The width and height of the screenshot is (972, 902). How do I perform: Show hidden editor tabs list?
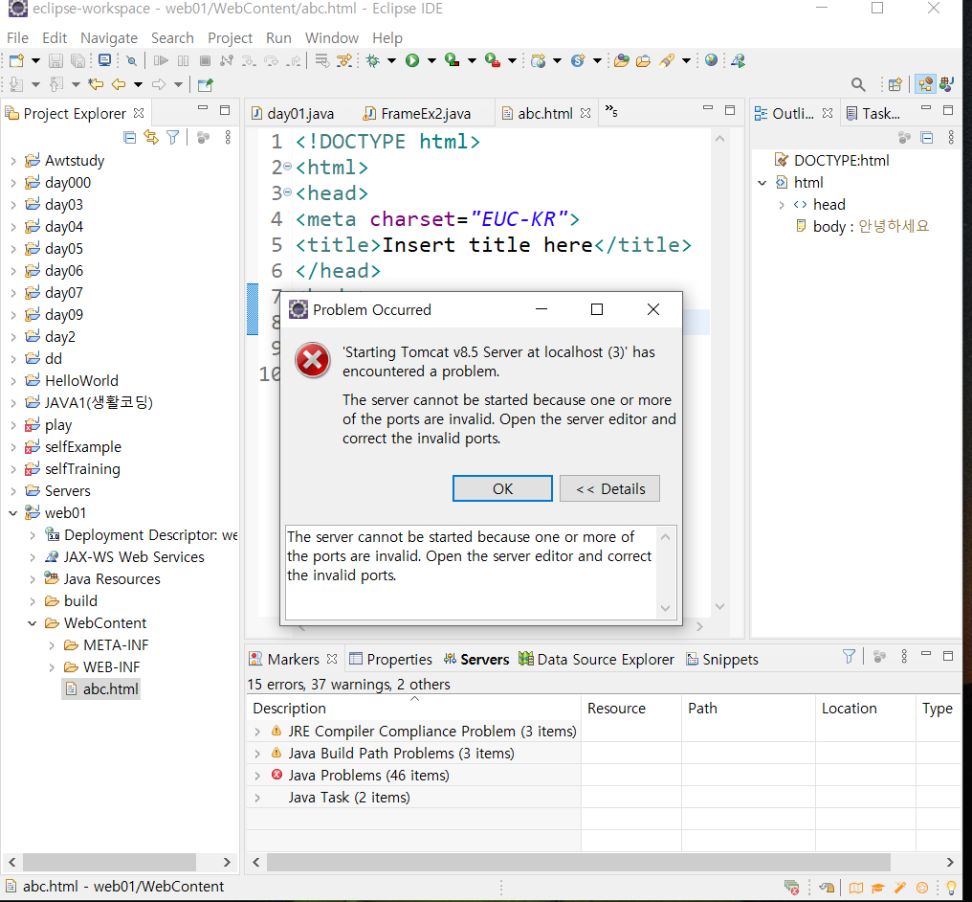pos(611,111)
